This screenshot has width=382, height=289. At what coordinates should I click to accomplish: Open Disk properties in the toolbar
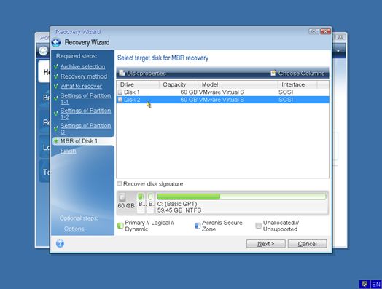[142, 74]
